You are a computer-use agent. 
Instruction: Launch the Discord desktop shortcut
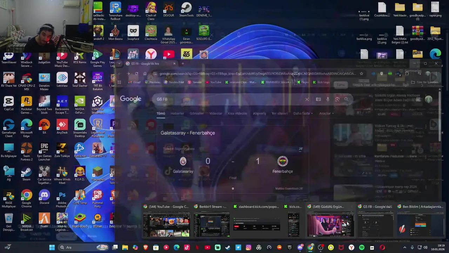point(44,197)
